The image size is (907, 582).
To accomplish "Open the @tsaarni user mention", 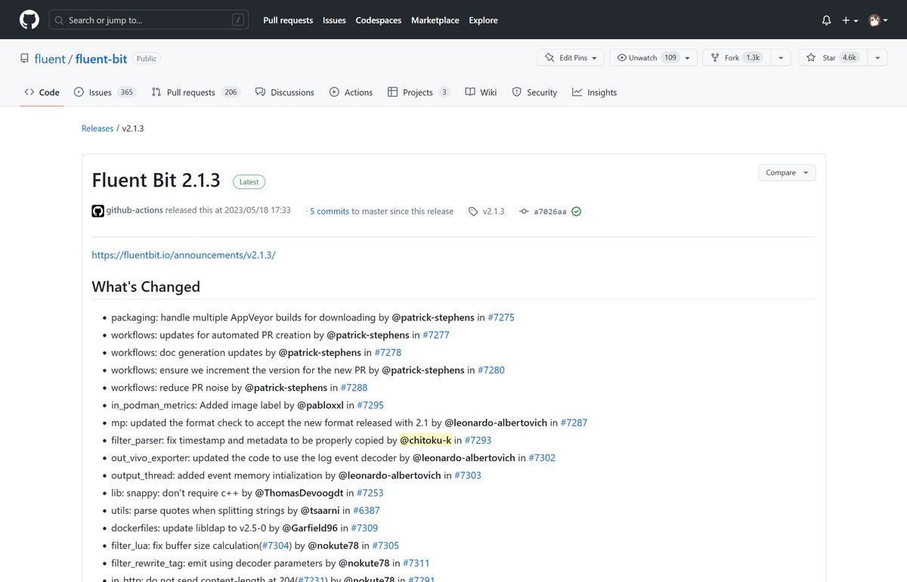I will (320, 510).
